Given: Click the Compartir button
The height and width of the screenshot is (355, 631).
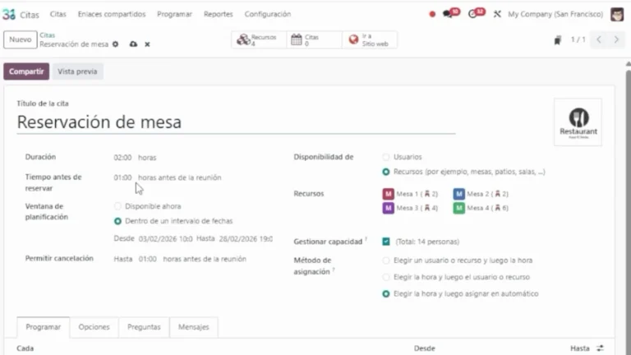Looking at the screenshot, I should [x=26, y=71].
